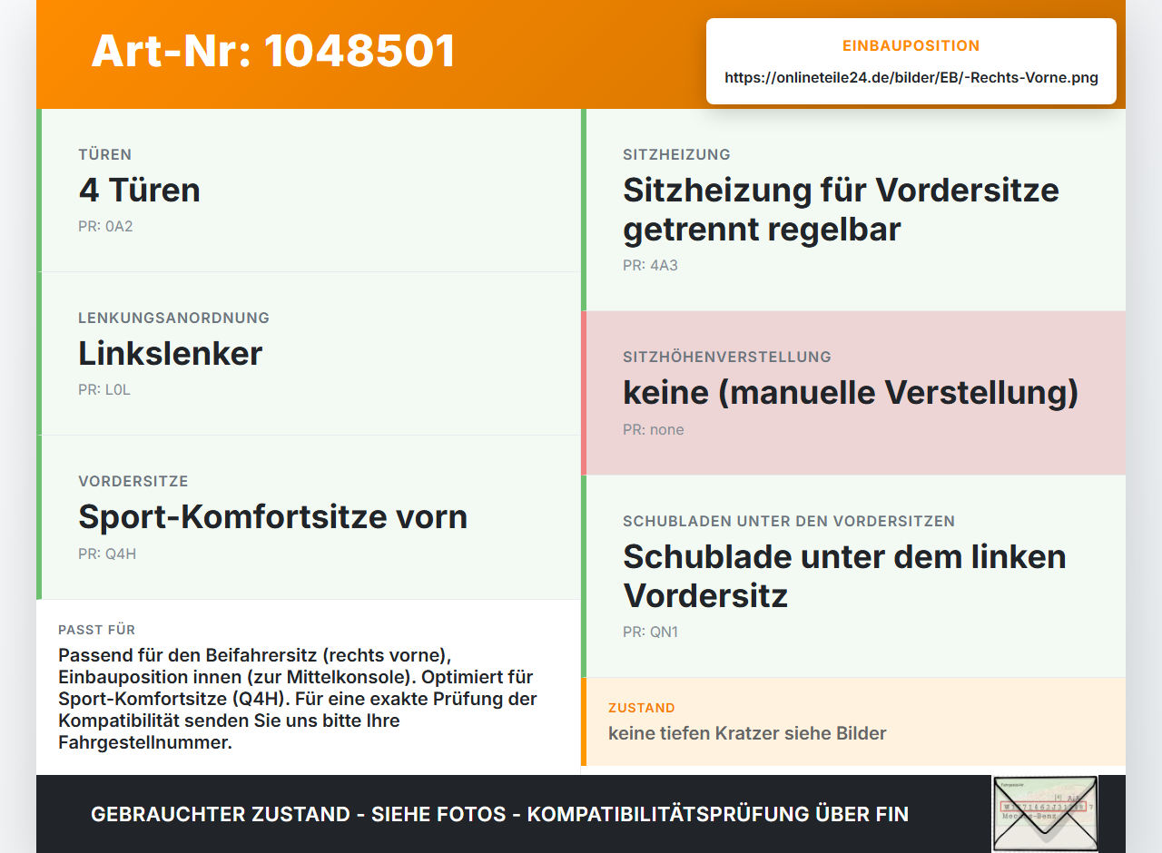1162x853 pixels.
Task: Click the SITZHÖHENVERSTELLUNG category label
Action: point(727,357)
